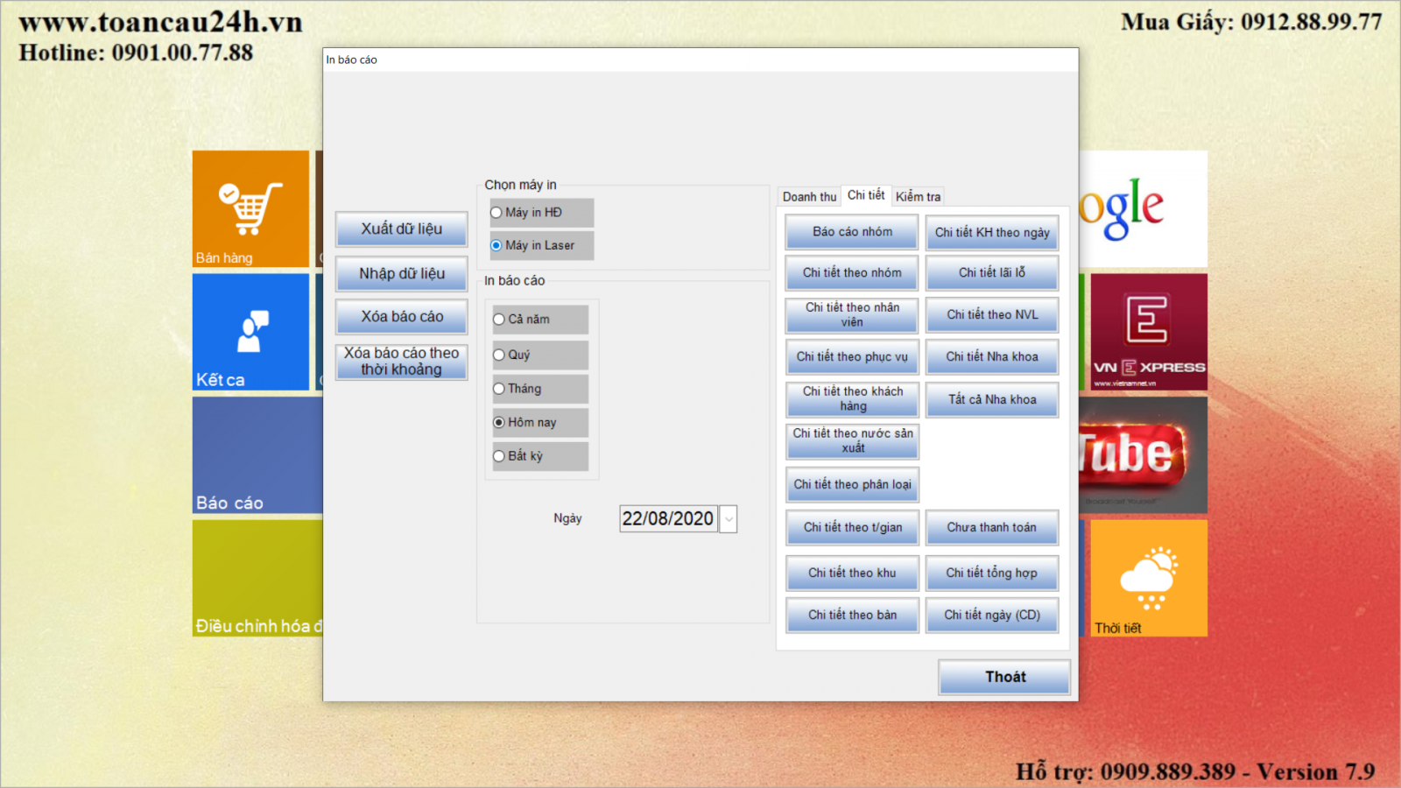The width and height of the screenshot is (1401, 788).
Task: Click the Chi tiết lãi lỗ button
Action: 991,273
